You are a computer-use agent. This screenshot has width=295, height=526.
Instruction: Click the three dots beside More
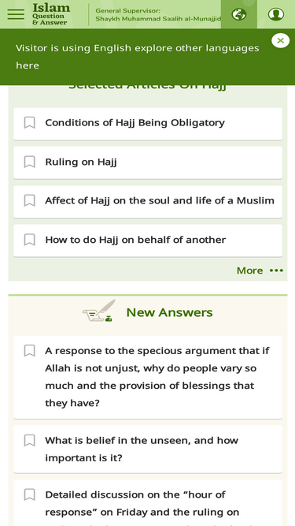pos(276,270)
